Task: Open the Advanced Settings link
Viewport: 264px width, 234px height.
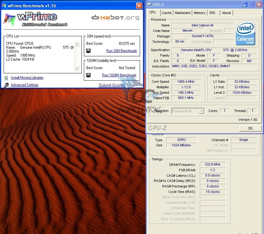Action: pos(25,85)
